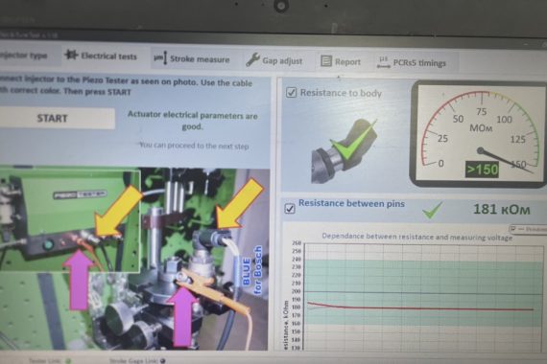Image resolution: width=547 pixels, height=364 pixels.
Task: Go to the Gap adjust tab
Action: tap(274, 60)
